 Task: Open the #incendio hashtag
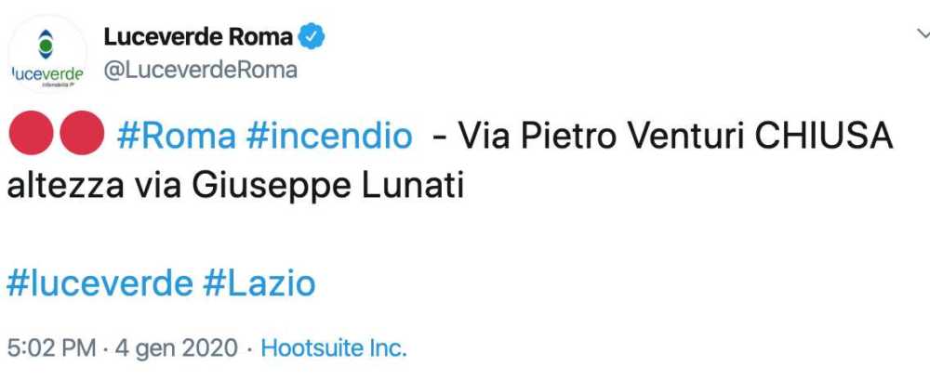click(328, 137)
